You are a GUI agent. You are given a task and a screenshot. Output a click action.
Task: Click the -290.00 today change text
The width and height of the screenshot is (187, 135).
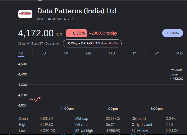coord(103,33)
